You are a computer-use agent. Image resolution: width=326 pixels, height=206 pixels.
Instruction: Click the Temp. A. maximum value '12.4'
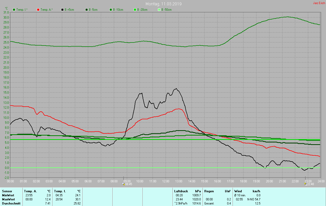[x=48, y=199]
